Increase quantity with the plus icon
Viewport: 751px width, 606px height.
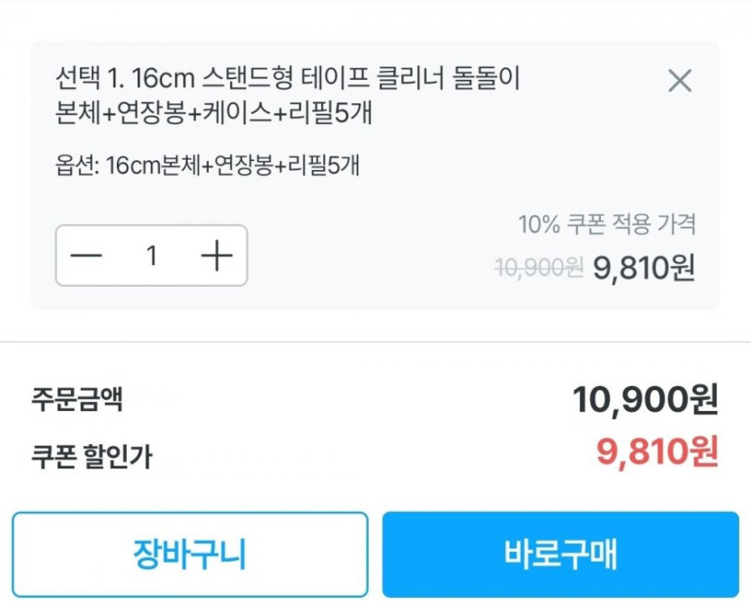pos(217,256)
